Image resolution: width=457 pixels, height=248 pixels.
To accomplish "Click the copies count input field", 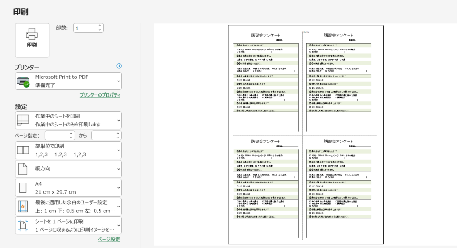I will [85, 28].
